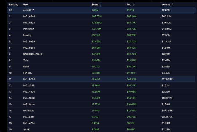Viewport: 197px width, 132px height.
Task: Click PnL value $24.42K
Action: [131, 41]
